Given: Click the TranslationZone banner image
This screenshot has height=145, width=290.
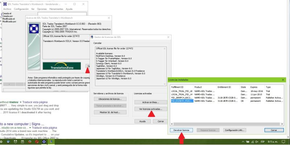Looking at the screenshot, I should (62, 66).
